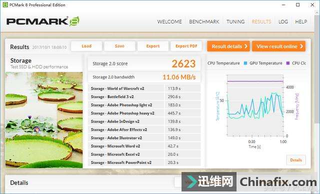Click the chart Details button
320x194 pixels.
pyautogui.click(x=296, y=160)
